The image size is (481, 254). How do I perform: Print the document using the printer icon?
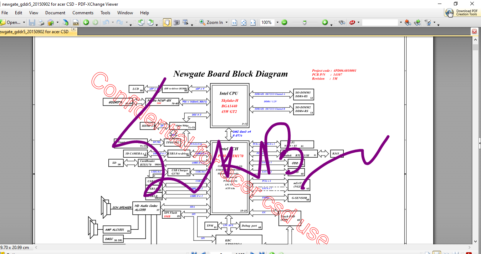click(x=41, y=22)
